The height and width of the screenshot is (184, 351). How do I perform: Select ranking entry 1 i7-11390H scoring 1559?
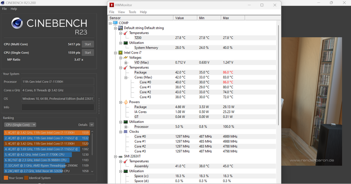[47, 133]
